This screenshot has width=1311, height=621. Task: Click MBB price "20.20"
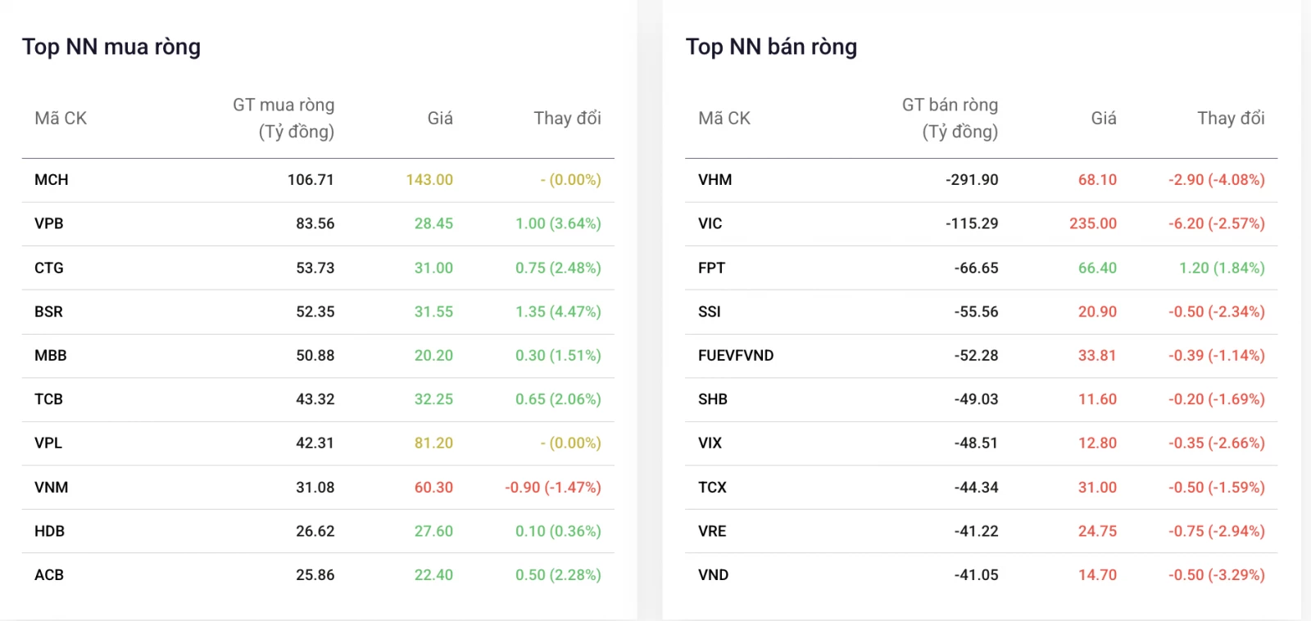[x=433, y=355]
